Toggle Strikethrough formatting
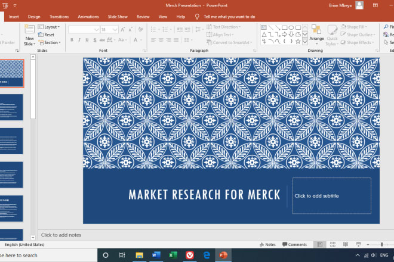The width and height of the screenshot is (394, 262). 102,40
